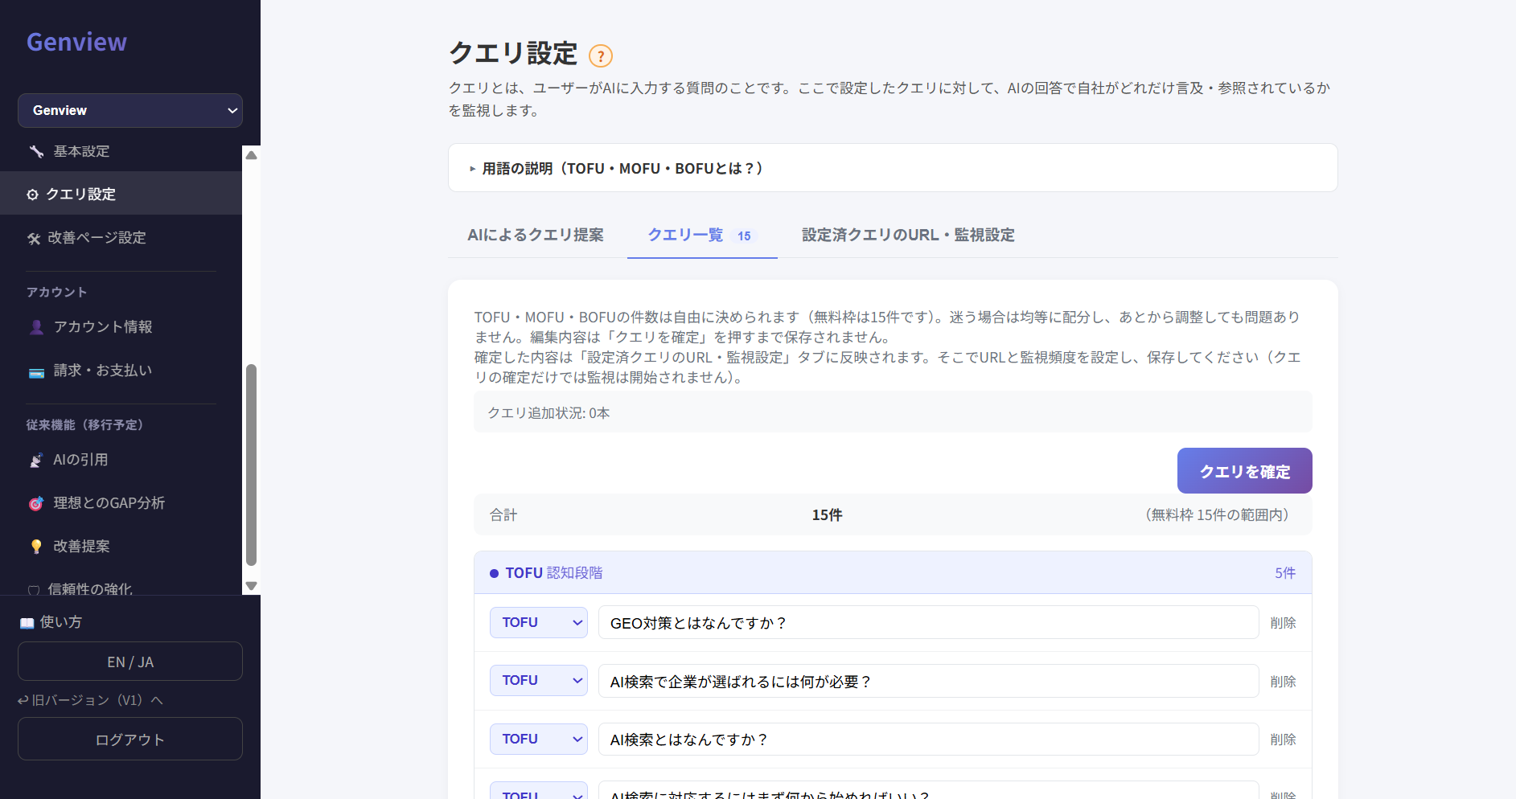
Task: Click the orange help question mark icon
Action: (600, 55)
